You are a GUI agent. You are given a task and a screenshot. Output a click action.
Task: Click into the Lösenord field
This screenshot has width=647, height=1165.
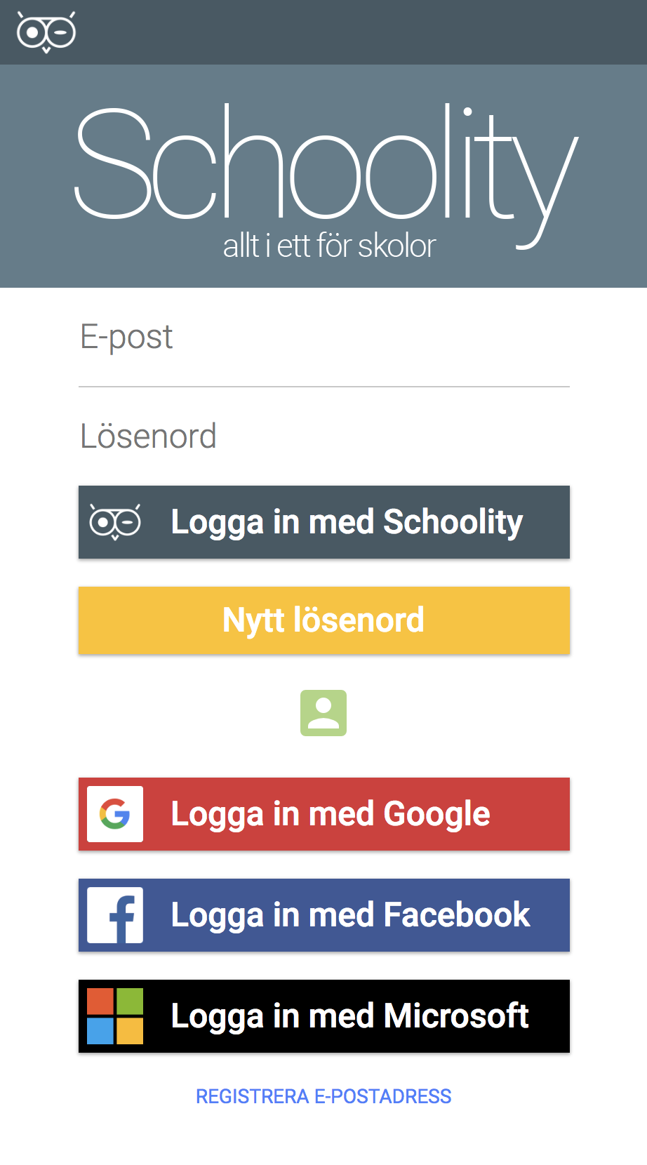click(323, 439)
